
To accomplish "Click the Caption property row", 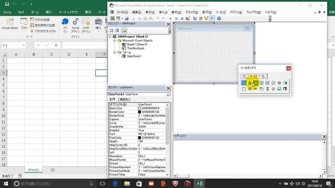I will [137, 120].
